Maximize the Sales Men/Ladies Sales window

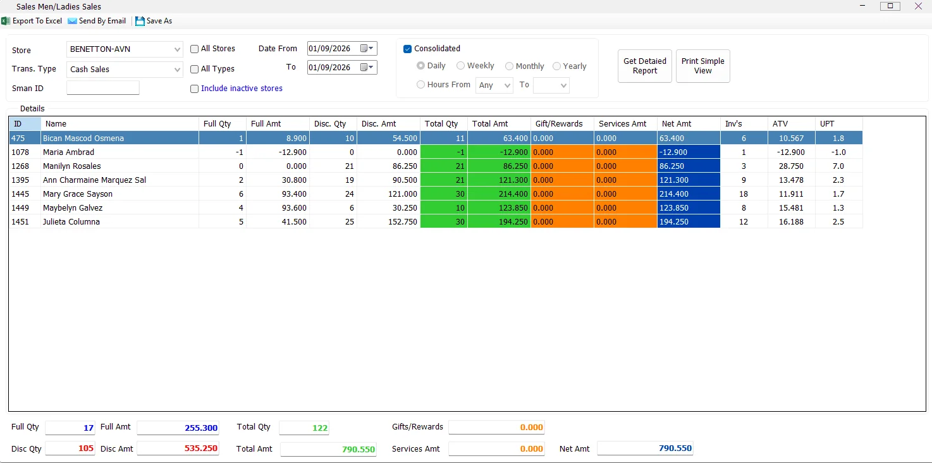point(890,6)
